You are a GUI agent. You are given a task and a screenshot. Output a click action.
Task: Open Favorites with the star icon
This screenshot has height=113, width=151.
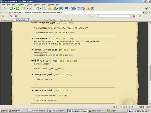pyautogui.click(x=49, y=8)
